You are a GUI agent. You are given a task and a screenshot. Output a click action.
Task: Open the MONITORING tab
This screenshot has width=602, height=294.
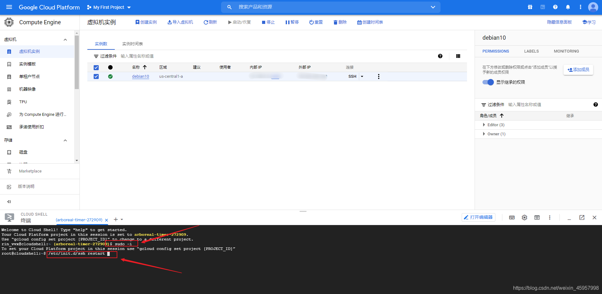pos(566,51)
